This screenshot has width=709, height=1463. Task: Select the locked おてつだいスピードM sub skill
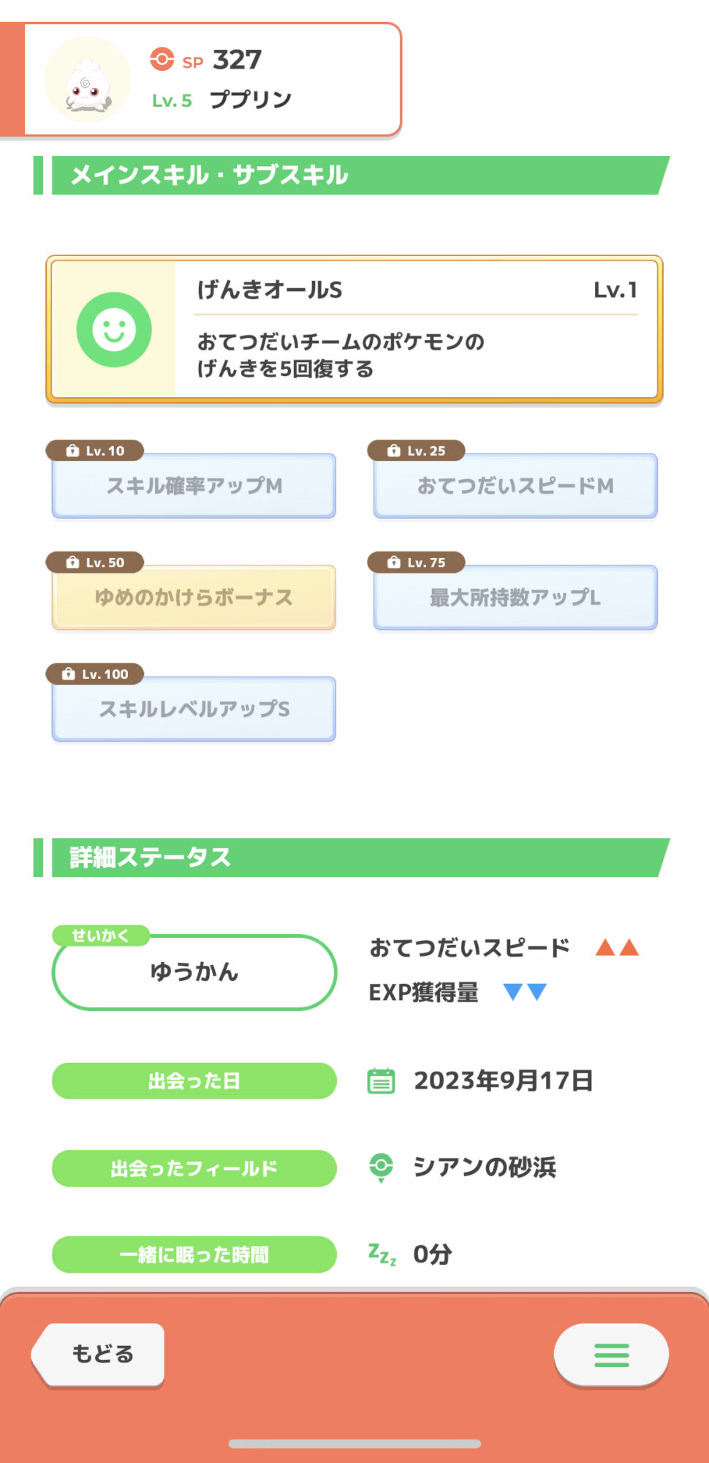coord(515,486)
